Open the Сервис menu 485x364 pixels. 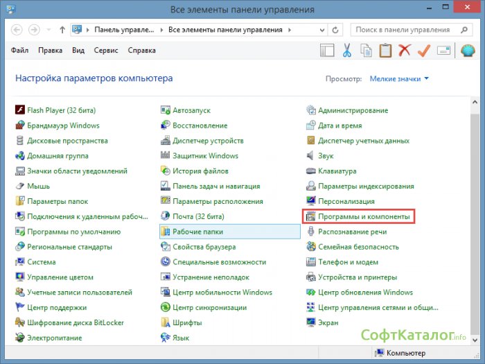pos(107,51)
